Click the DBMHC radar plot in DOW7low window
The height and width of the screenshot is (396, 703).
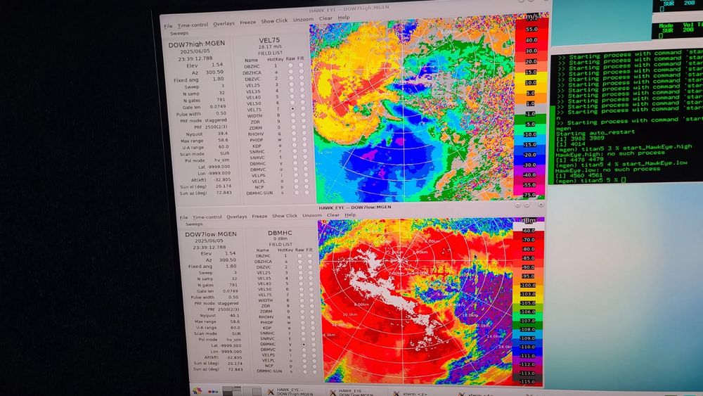click(x=415, y=301)
